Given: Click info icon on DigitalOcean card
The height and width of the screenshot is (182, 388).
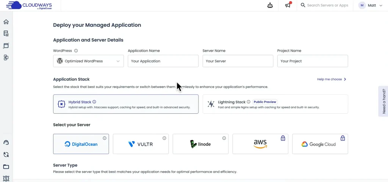Looking at the screenshot, I should [x=105, y=138].
